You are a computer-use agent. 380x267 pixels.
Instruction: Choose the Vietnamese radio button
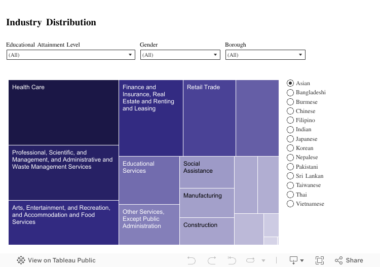tap(290, 204)
